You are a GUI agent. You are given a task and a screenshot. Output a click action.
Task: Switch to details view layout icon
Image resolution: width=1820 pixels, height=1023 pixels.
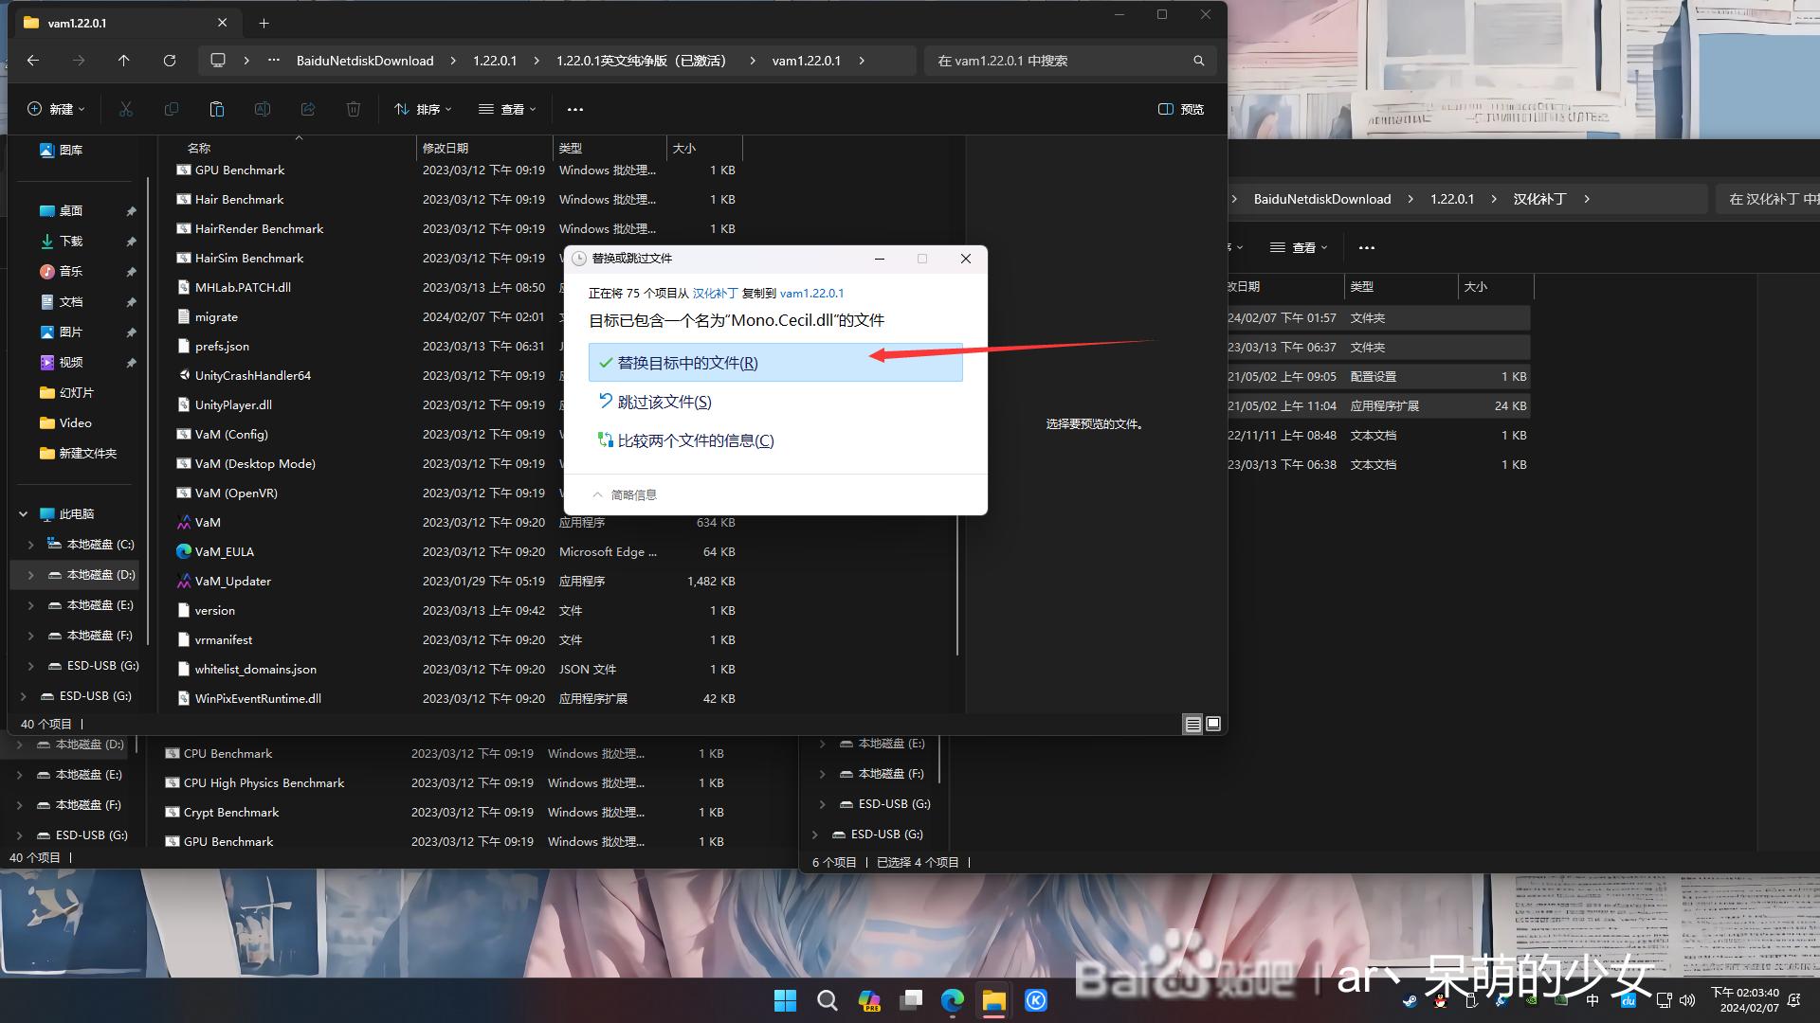(x=1193, y=724)
